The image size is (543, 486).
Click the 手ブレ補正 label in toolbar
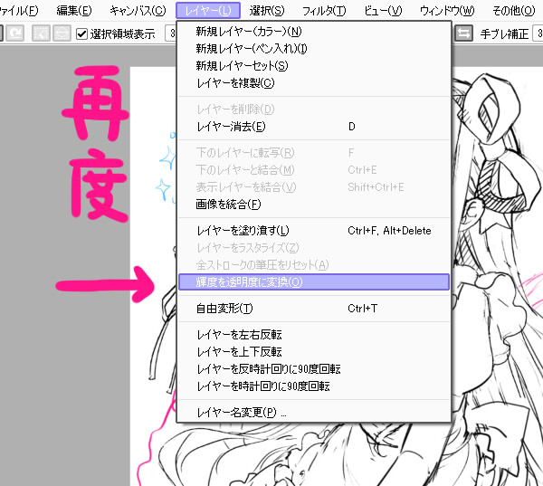point(504,34)
